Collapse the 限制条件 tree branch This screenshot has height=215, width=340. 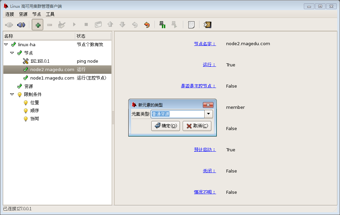[12, 95]
